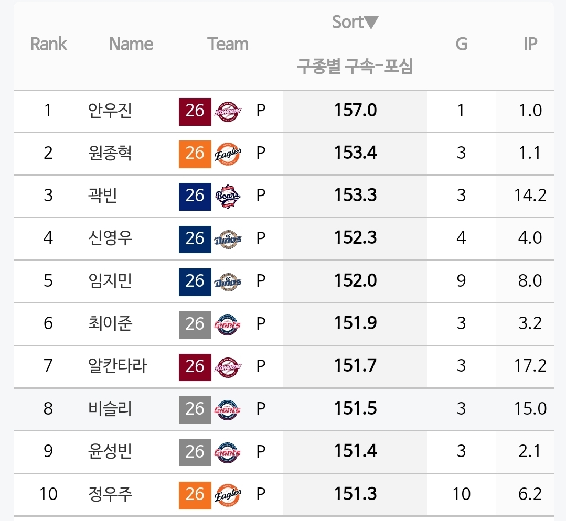Click the Kiwoom logo in 알칸타라's row

point(228,366)
